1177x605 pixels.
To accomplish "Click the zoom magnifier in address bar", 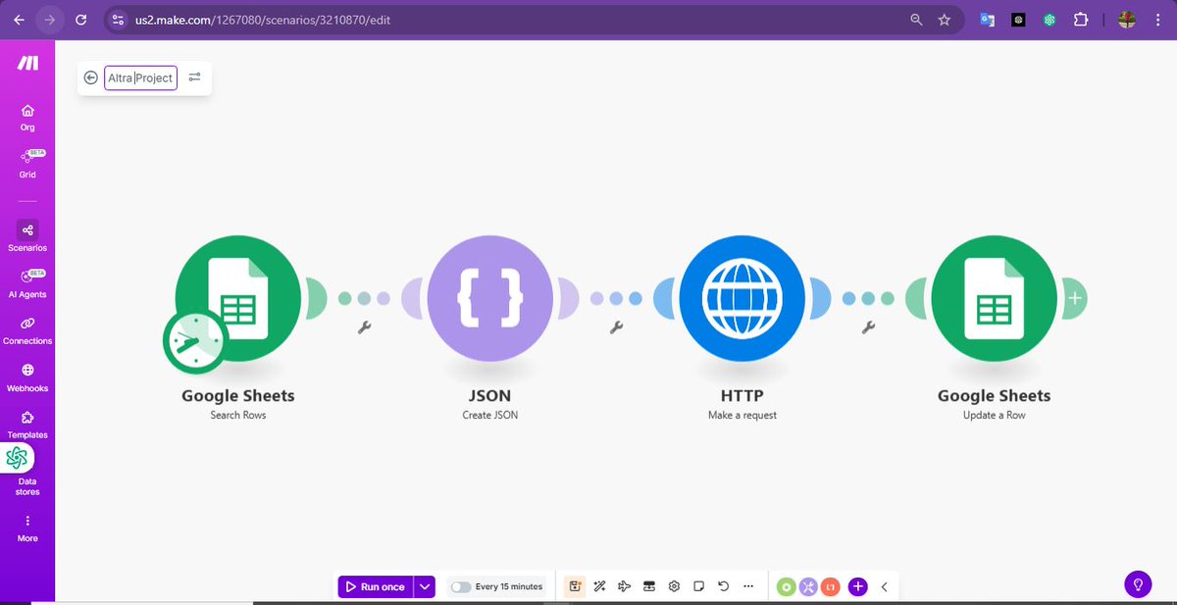I will pos(916,20).
